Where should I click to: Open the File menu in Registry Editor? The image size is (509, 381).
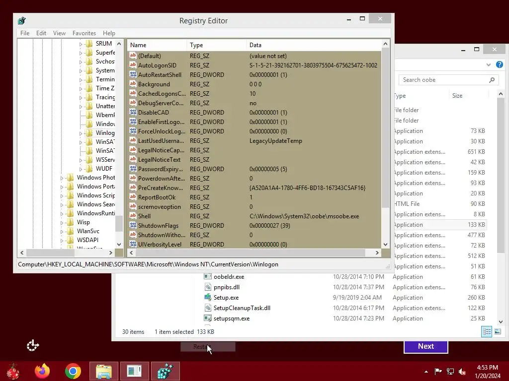25,33
